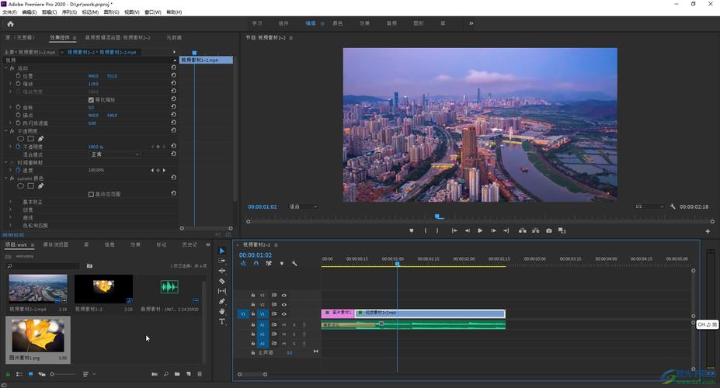720x388 pixels.
Task: Expand the 基本校正 section
Action: 11,202
